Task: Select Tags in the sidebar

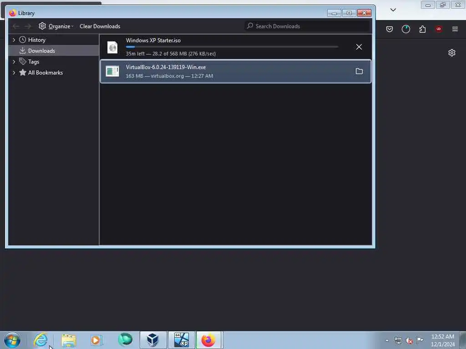Action: [34, 62]
